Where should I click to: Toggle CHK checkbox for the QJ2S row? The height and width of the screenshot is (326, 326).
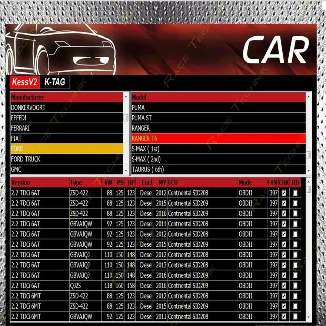click(284, 286)
